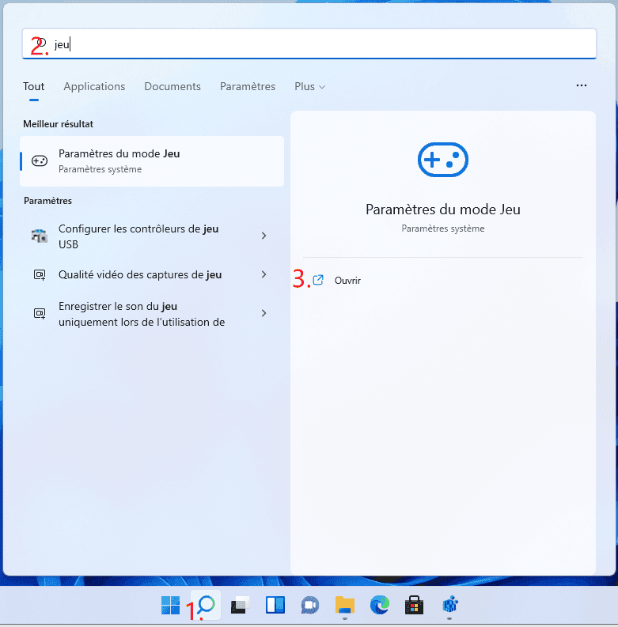Viewport: 618px width, 627px height.
Task: Select the Tout tab
Action: click(33, 86)
